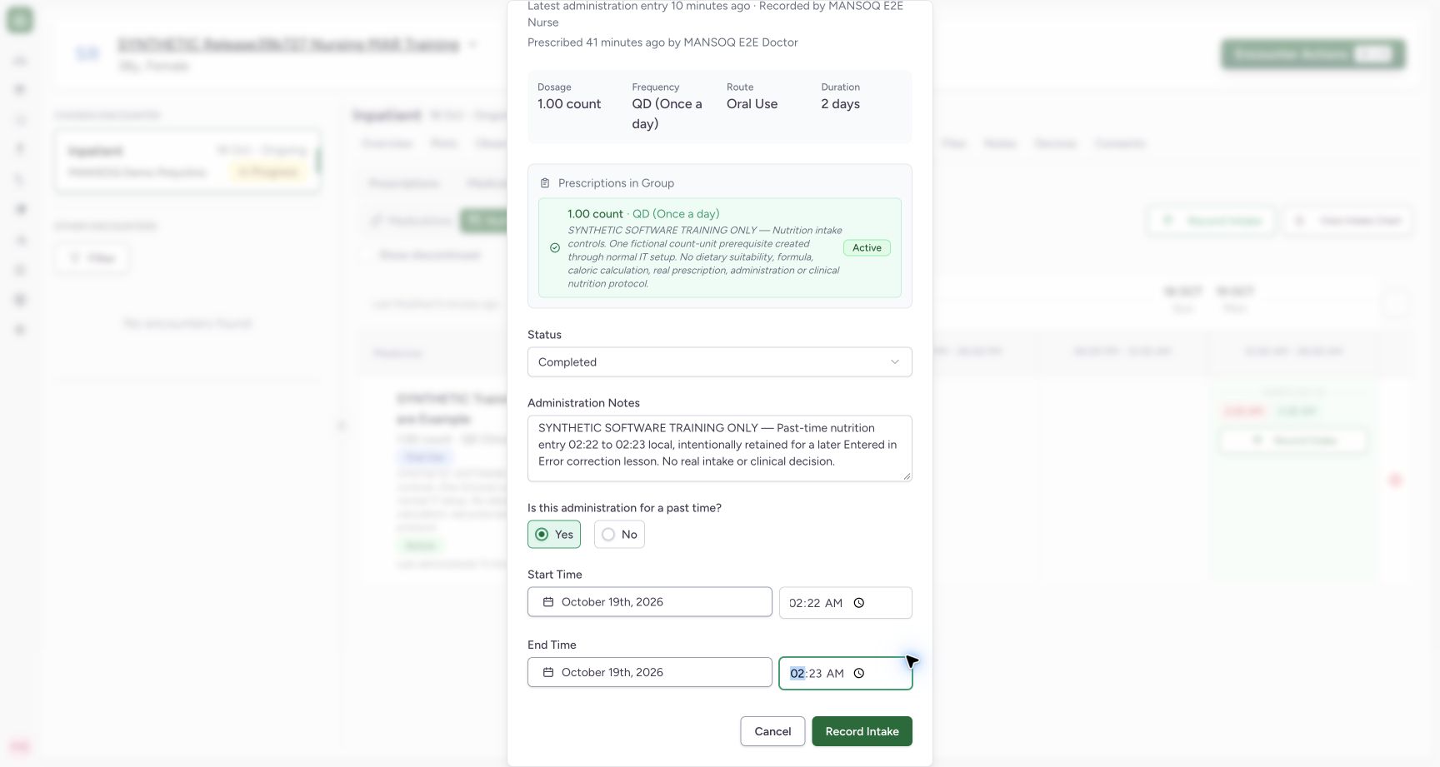Screen dimensions: 1440x767
Task: Click the Administration Notes resize handle
Action: click(907, 476)
